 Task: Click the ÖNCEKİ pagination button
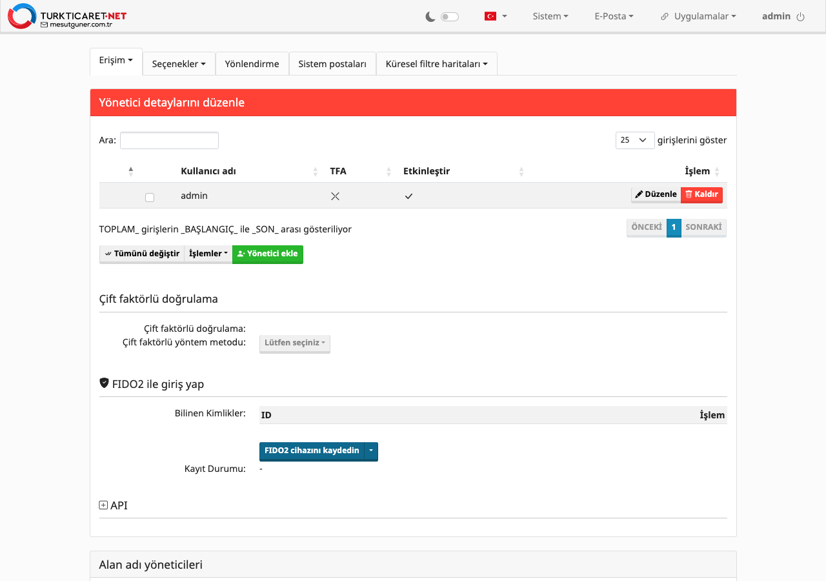click(647, 228)
